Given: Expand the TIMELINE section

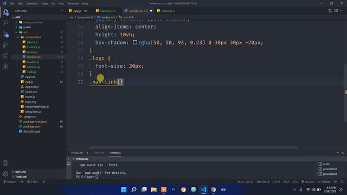Looking at the screenshot, I should (x=21, y=177).
